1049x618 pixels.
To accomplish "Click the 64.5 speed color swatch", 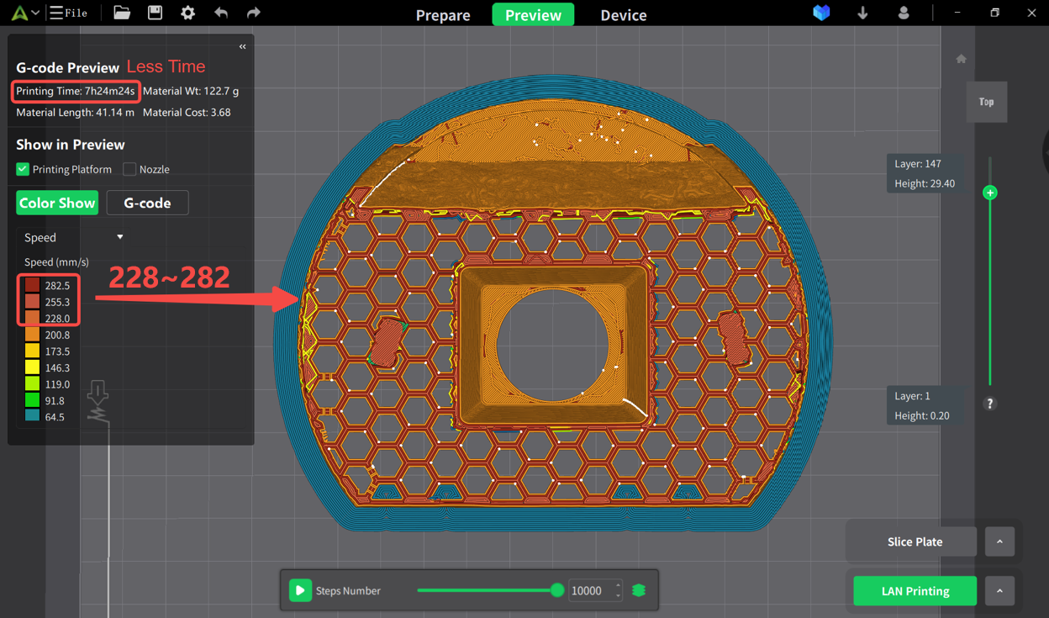I will (32, 416).
